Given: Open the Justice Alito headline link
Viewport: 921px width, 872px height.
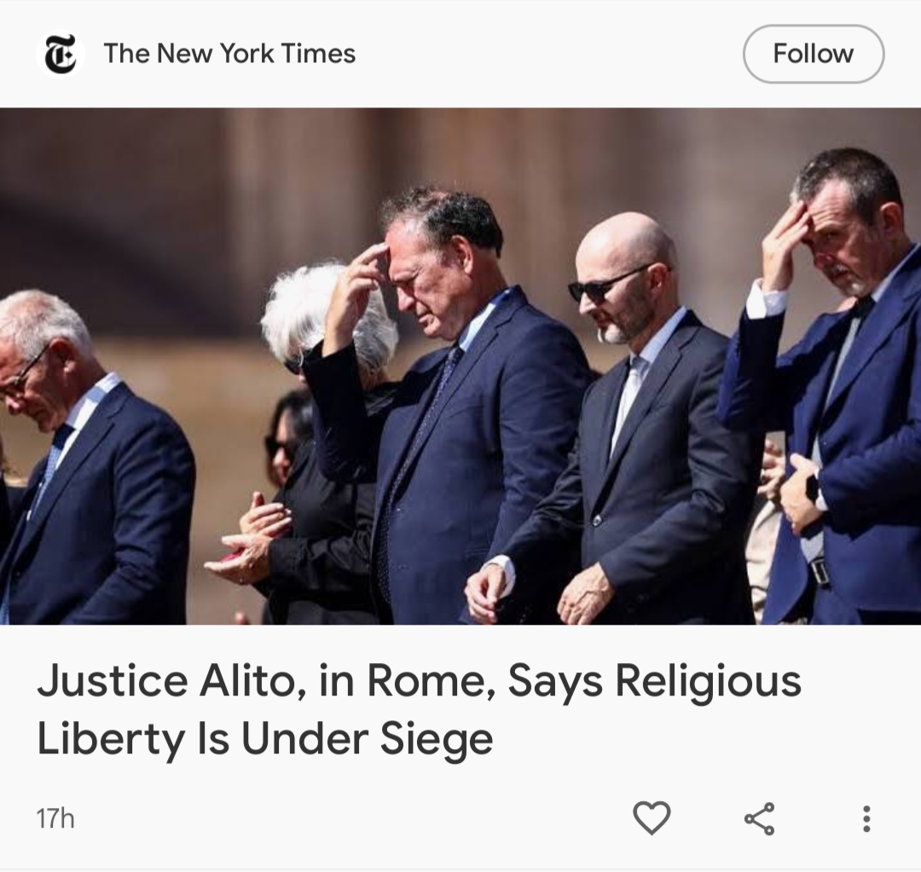Looking at the screenshot, I should tap(419, 709).
